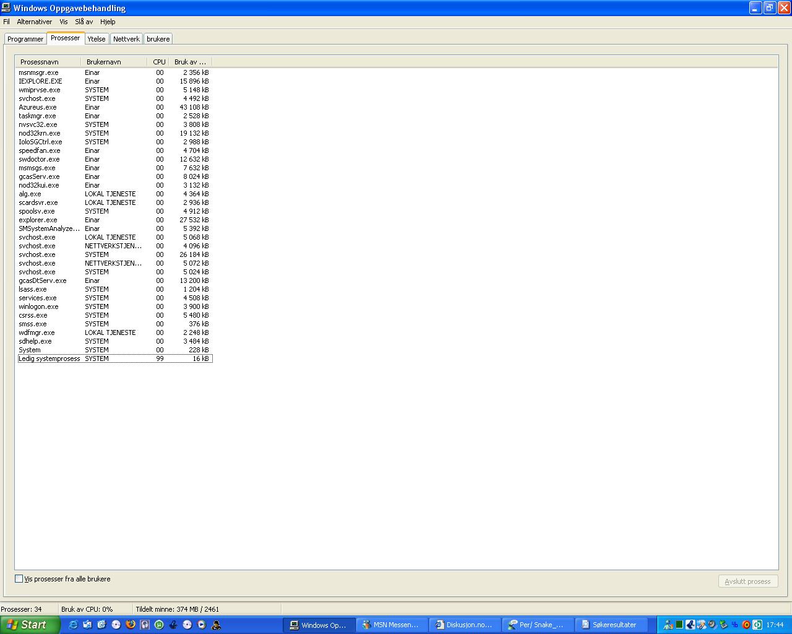Open the Vis menu
Image resolution: width=792 pixels, height=634 pixels.
pyautogui.click(x=64, y=22)
